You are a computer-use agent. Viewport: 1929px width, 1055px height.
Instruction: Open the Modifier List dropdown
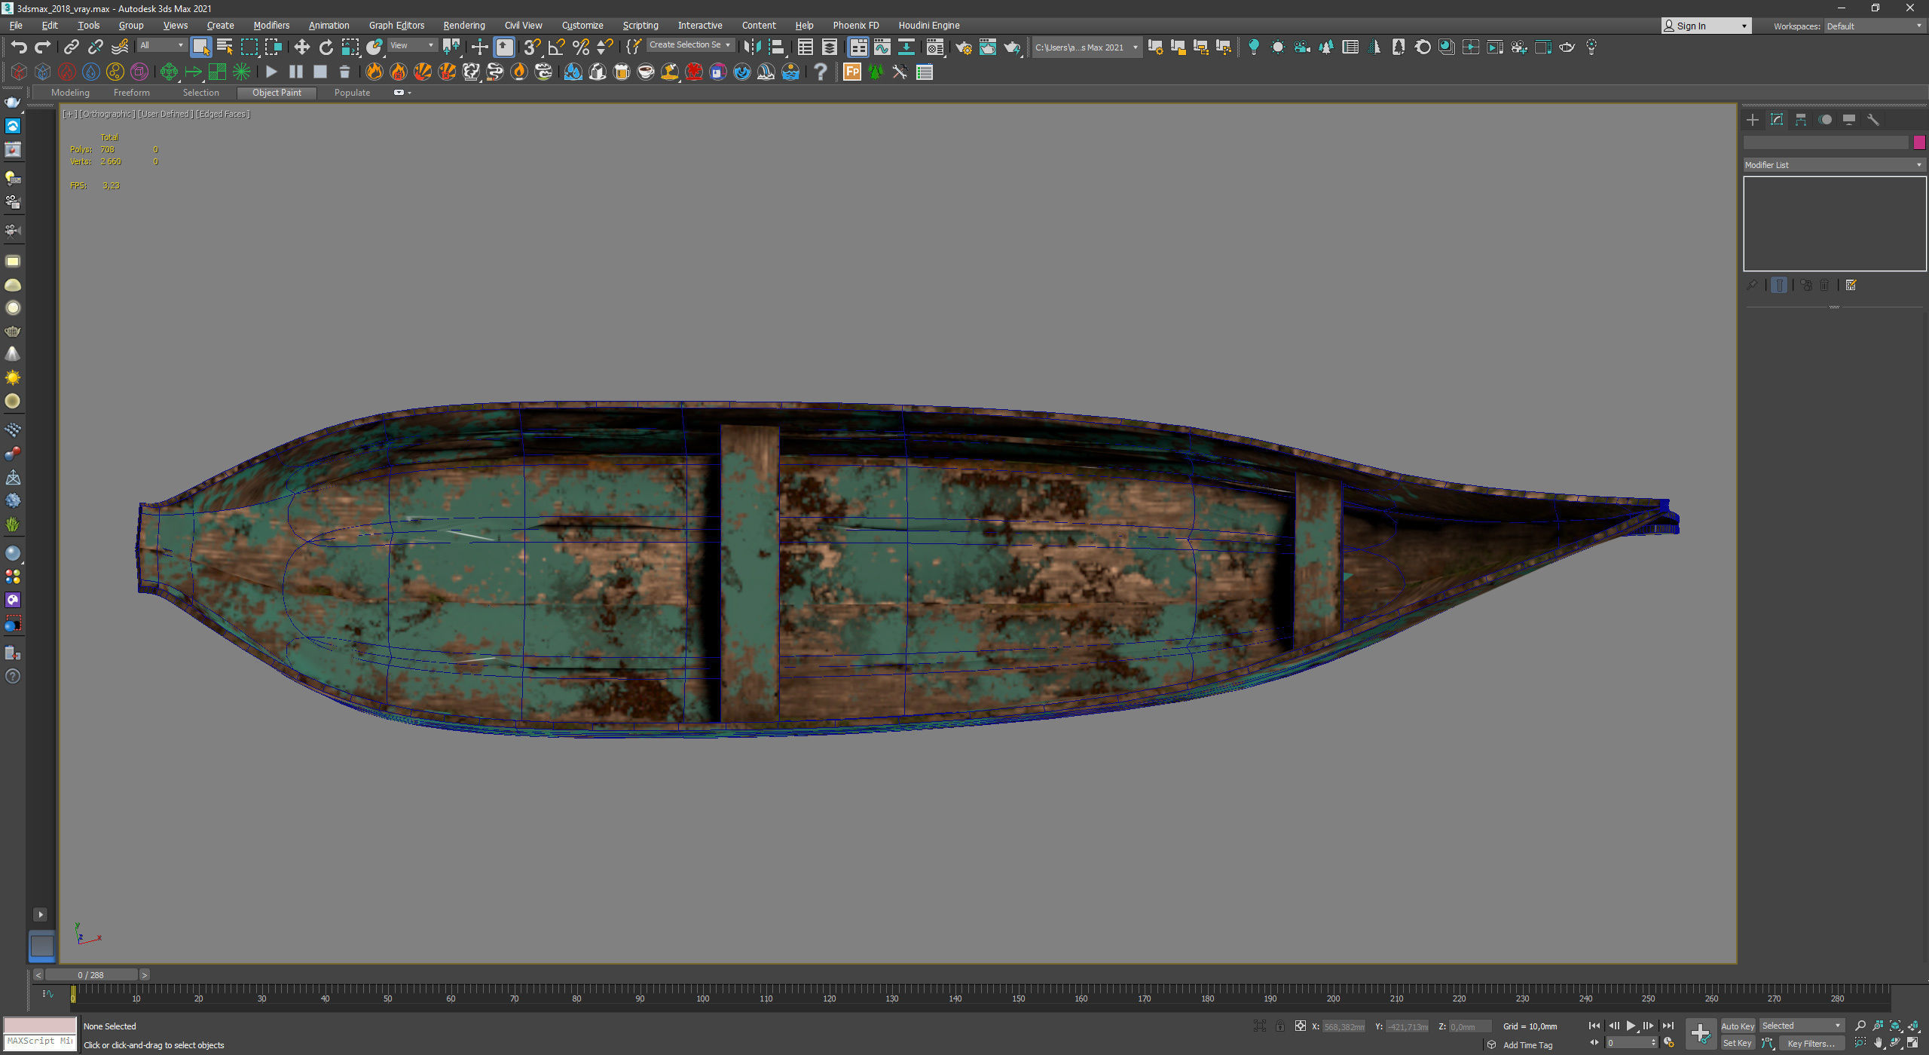[1833, 165]
